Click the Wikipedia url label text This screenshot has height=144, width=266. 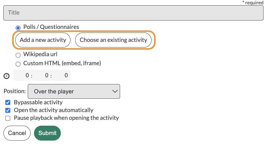coord(40,54)
